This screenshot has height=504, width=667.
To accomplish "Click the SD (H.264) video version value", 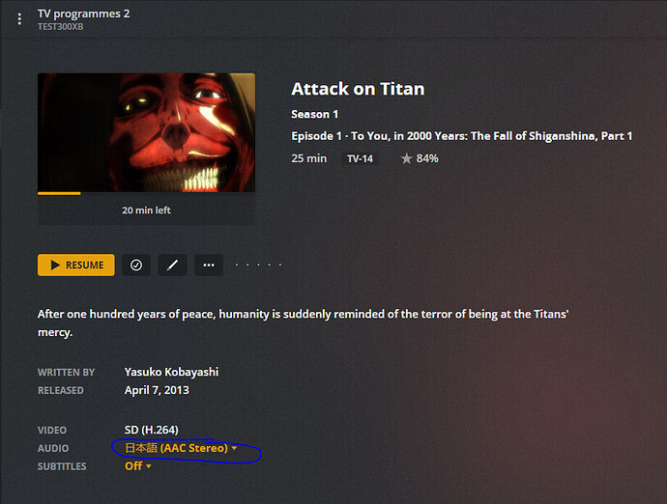I will click(x=152, y=430).
